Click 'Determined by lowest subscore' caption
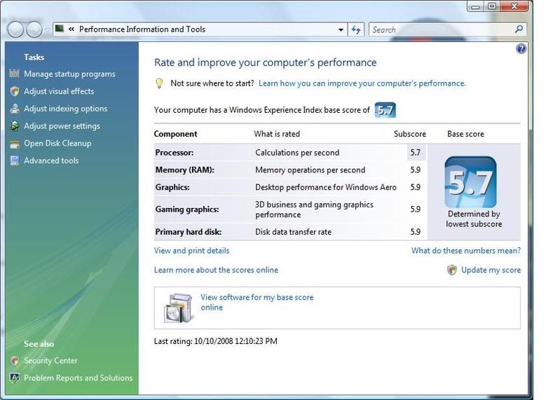This screenshot has width=560, height=400. tap(474, 219)
